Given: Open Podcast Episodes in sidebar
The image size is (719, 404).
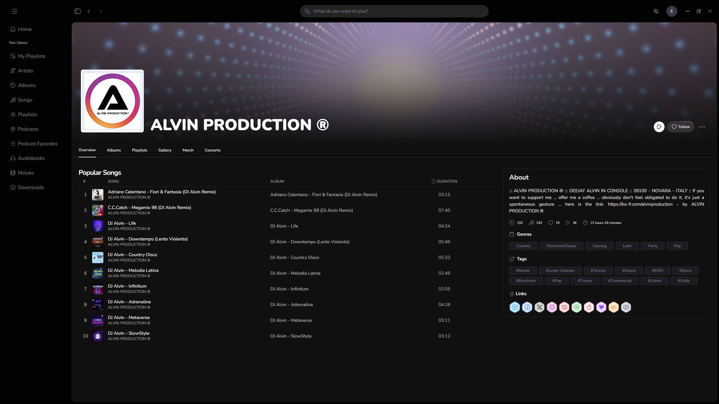Looking at the screenshot, I should coord(34,144).
